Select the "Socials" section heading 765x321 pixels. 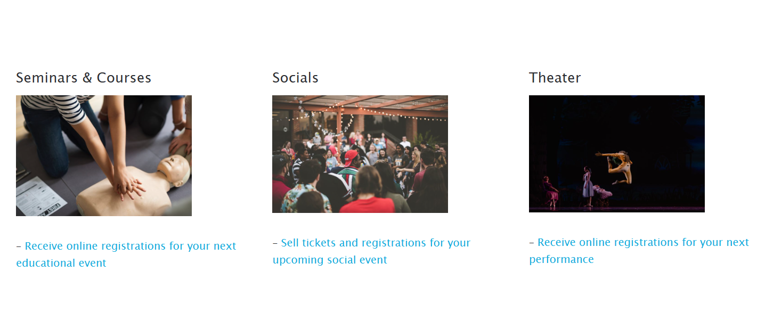pyautogui.click(x=295, y=78)
